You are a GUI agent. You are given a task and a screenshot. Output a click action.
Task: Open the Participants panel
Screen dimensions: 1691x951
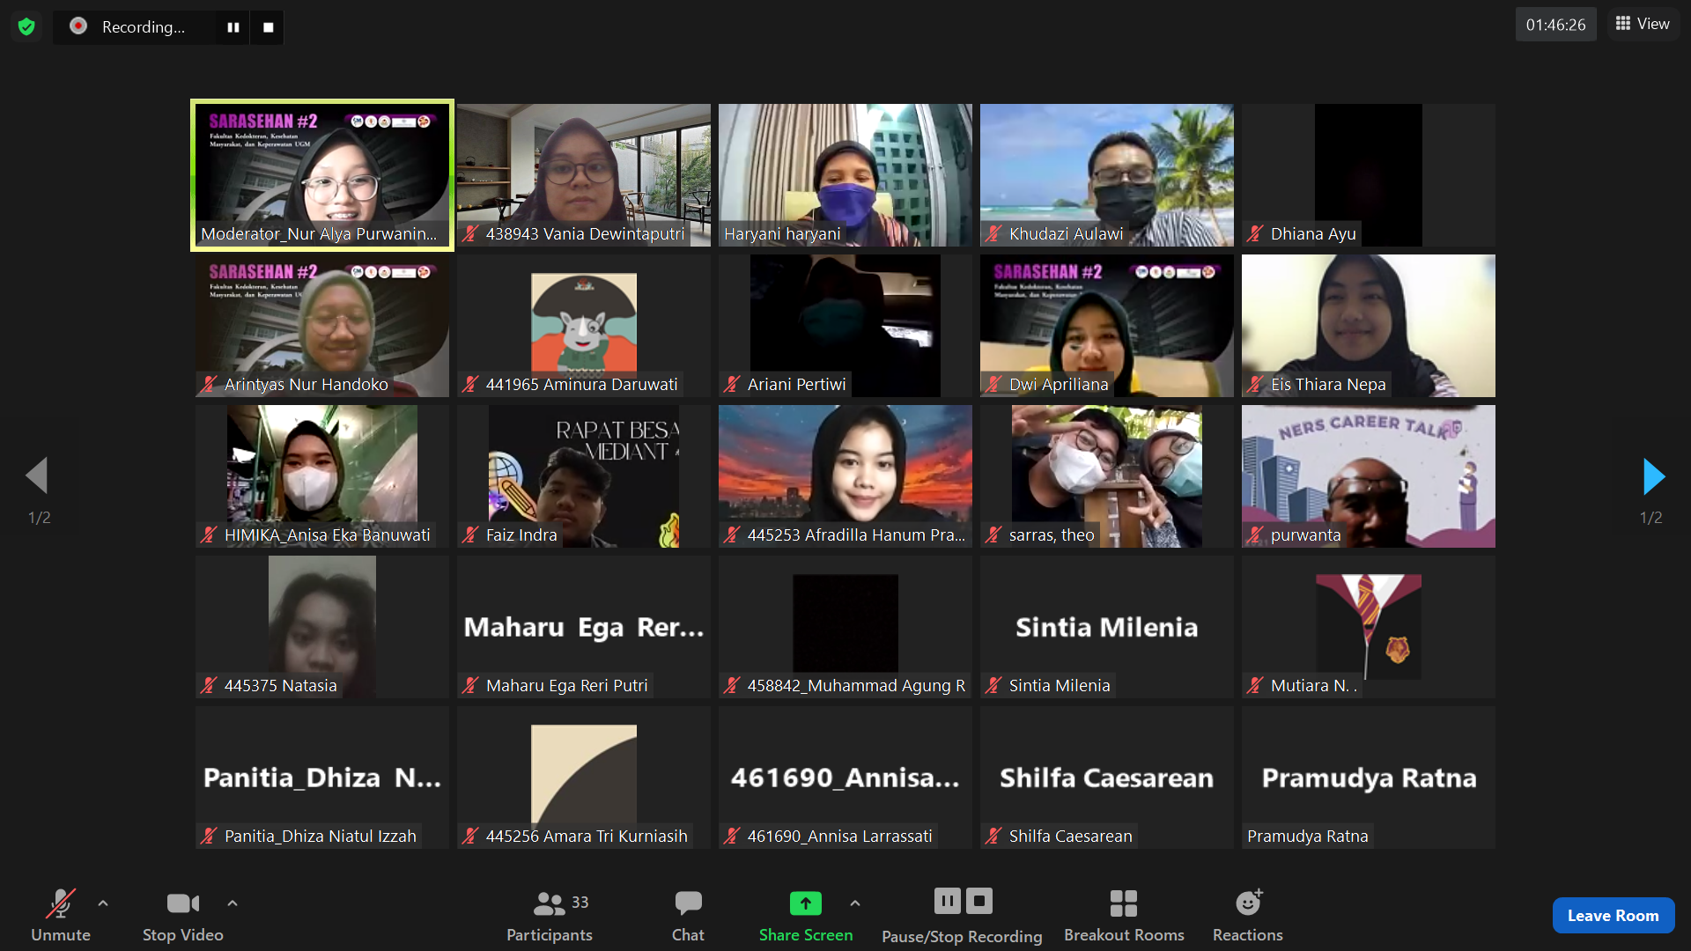(550, 914)
